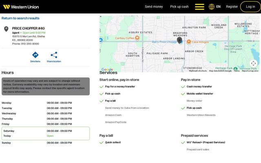
Task: Click the 15970 S Mur Len Rd address
Action: click(x=29, y=36)
